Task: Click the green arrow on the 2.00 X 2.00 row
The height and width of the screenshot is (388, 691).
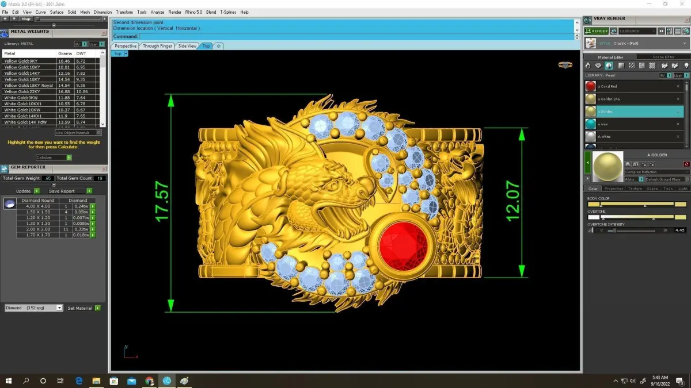Action: pyautogui.click(x=93, y=229)
